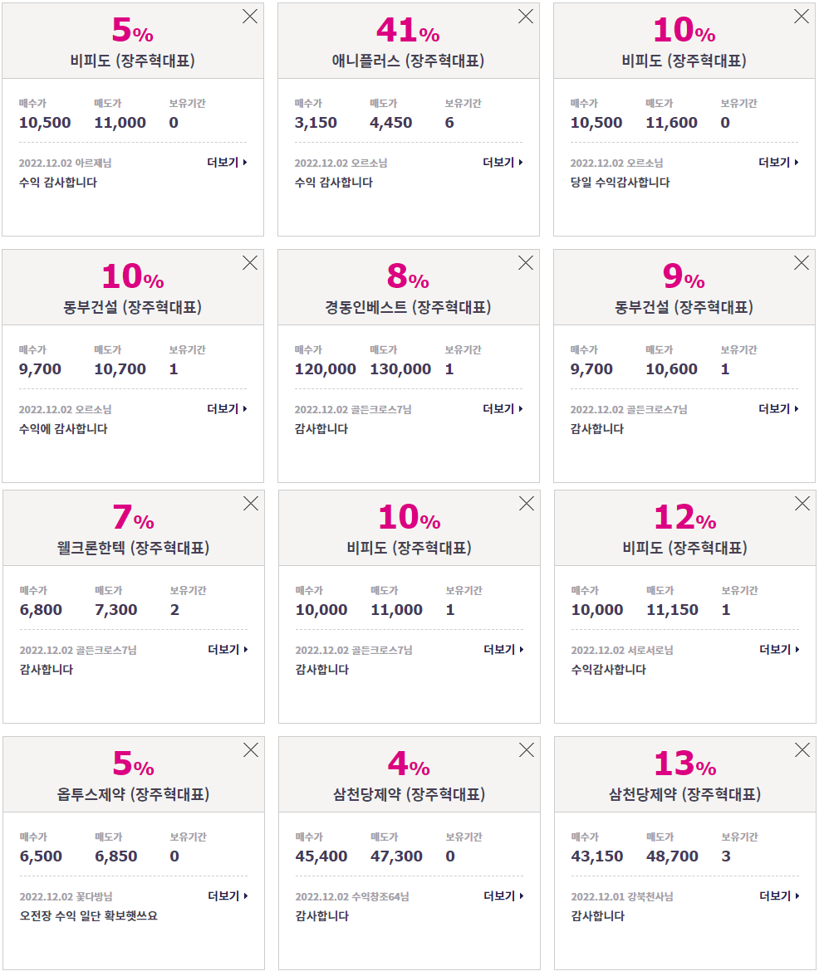Click 더보기 on 13% 삼천당제약 card
The height and width of the screenshot is (971, 819).
point(779,895)
